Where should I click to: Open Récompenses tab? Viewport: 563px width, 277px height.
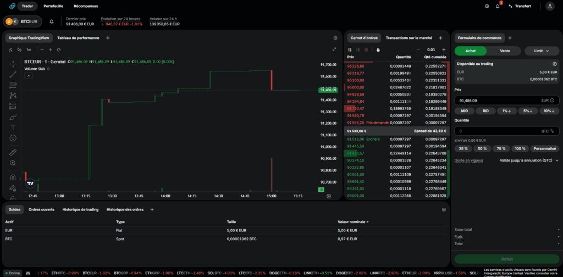coord(86,6)
